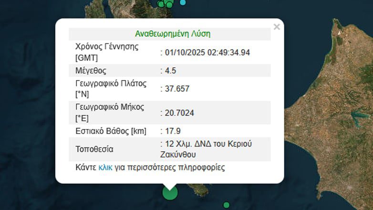Select the cyan earthquake marker at top

coord(183,2)
